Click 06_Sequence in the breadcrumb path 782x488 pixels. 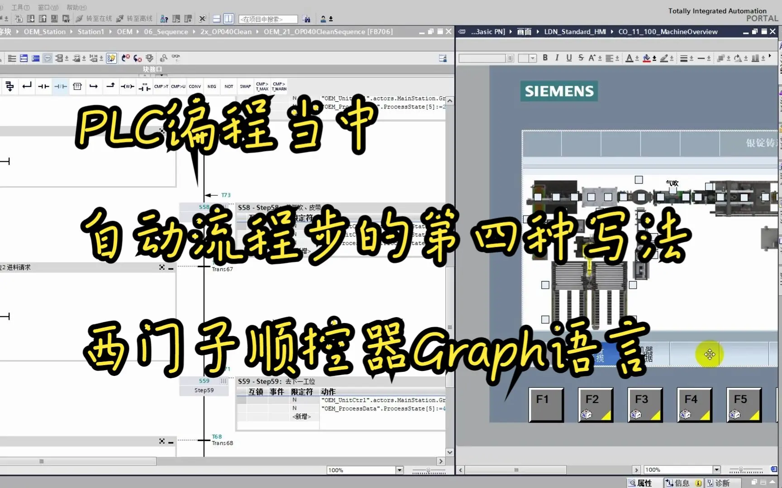coord(166,32)
